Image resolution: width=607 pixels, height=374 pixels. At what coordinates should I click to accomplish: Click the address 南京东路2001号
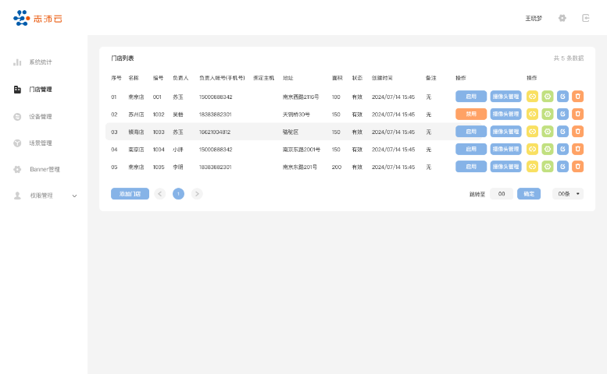[302, 150]
